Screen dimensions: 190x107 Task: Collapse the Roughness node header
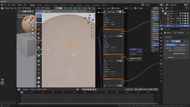point(104,29)
